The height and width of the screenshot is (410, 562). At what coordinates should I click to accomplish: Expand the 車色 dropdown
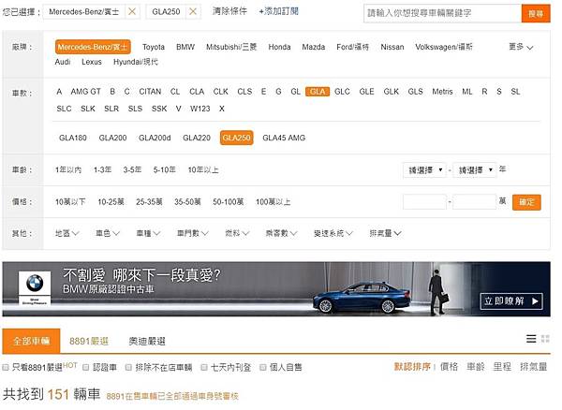click(108, 233)
